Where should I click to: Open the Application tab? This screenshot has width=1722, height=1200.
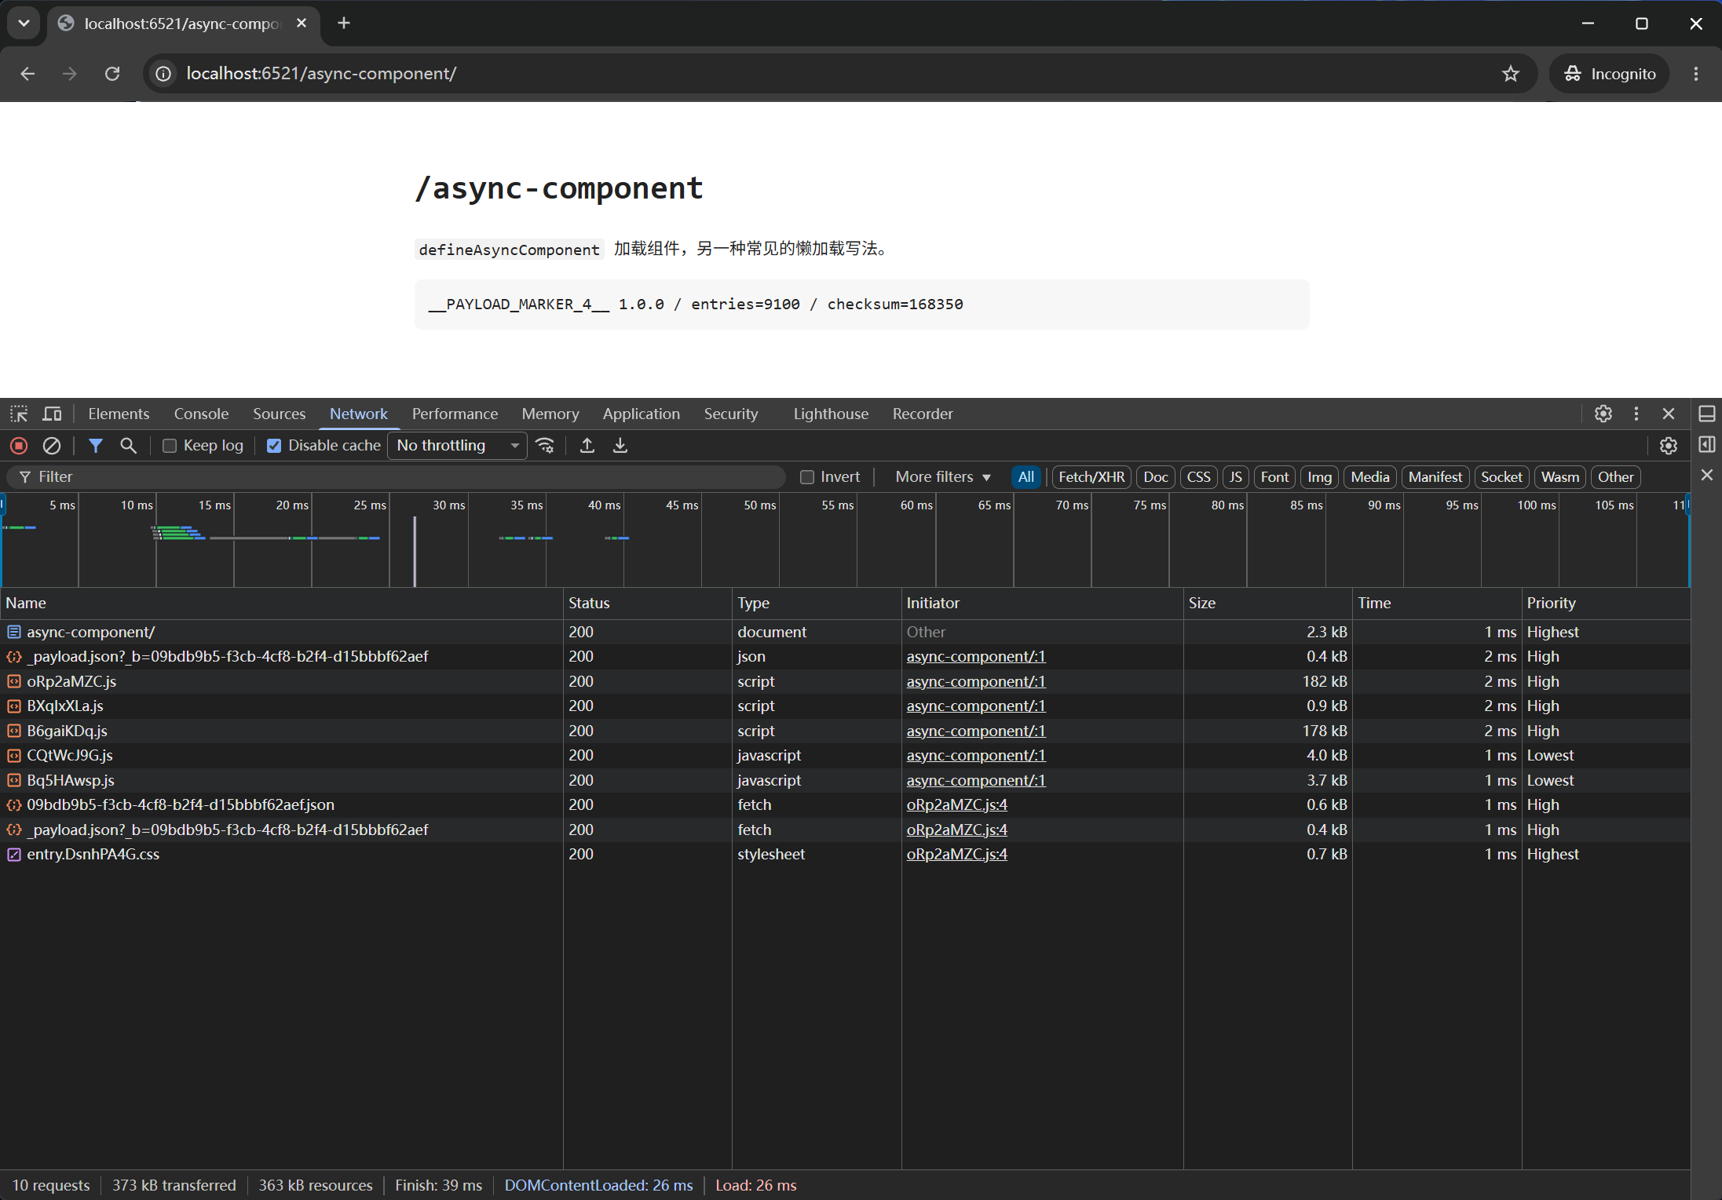641,414
